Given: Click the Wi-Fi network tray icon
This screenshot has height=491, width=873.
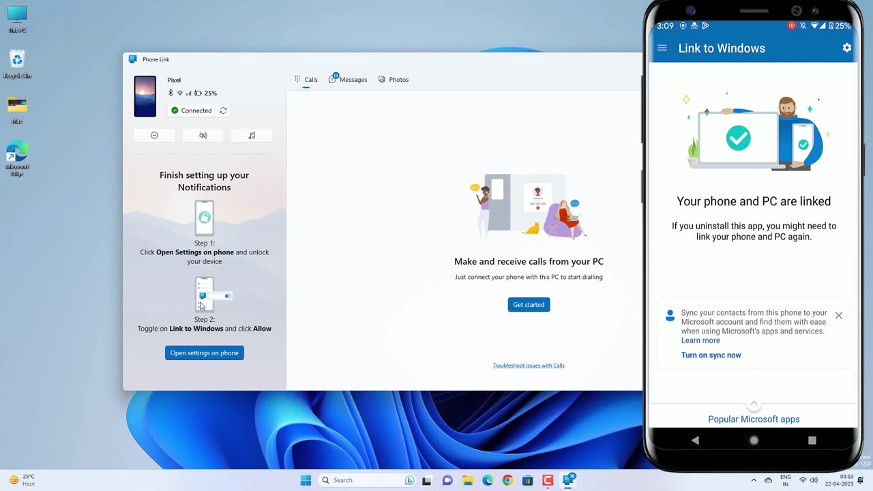Looking at the screenshot, I should pos(803,480).
